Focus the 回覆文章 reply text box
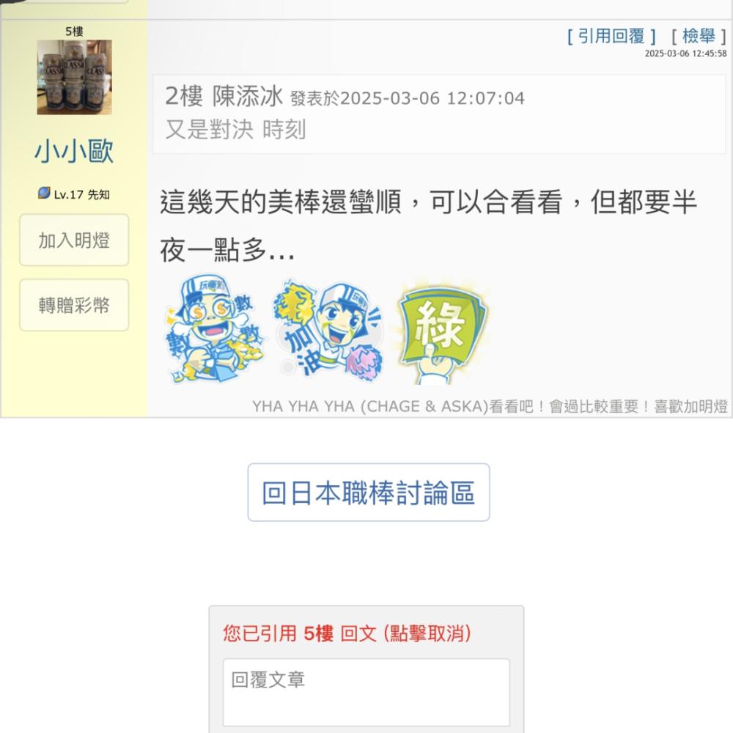Screen dimensions: 733x733 (x=366, y=693)
